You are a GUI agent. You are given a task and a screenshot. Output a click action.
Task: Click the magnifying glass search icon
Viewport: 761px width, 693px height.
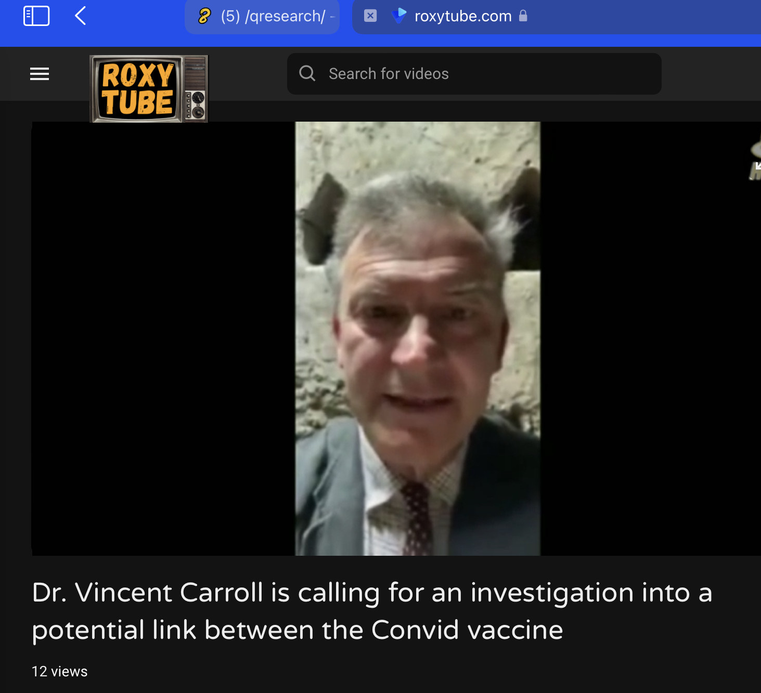click(307, 74)
